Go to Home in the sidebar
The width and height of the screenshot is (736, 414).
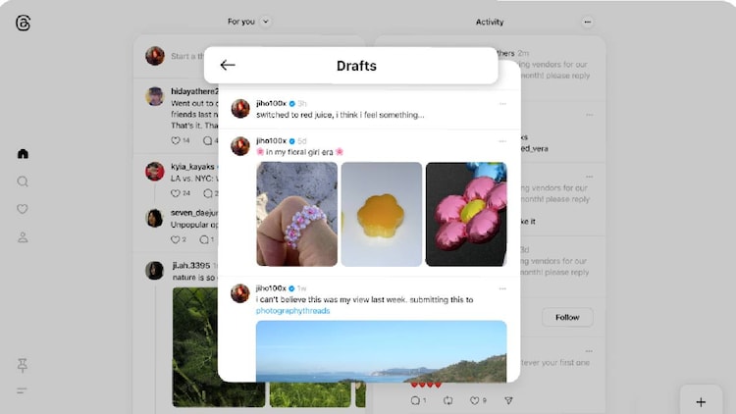(23, 154)
